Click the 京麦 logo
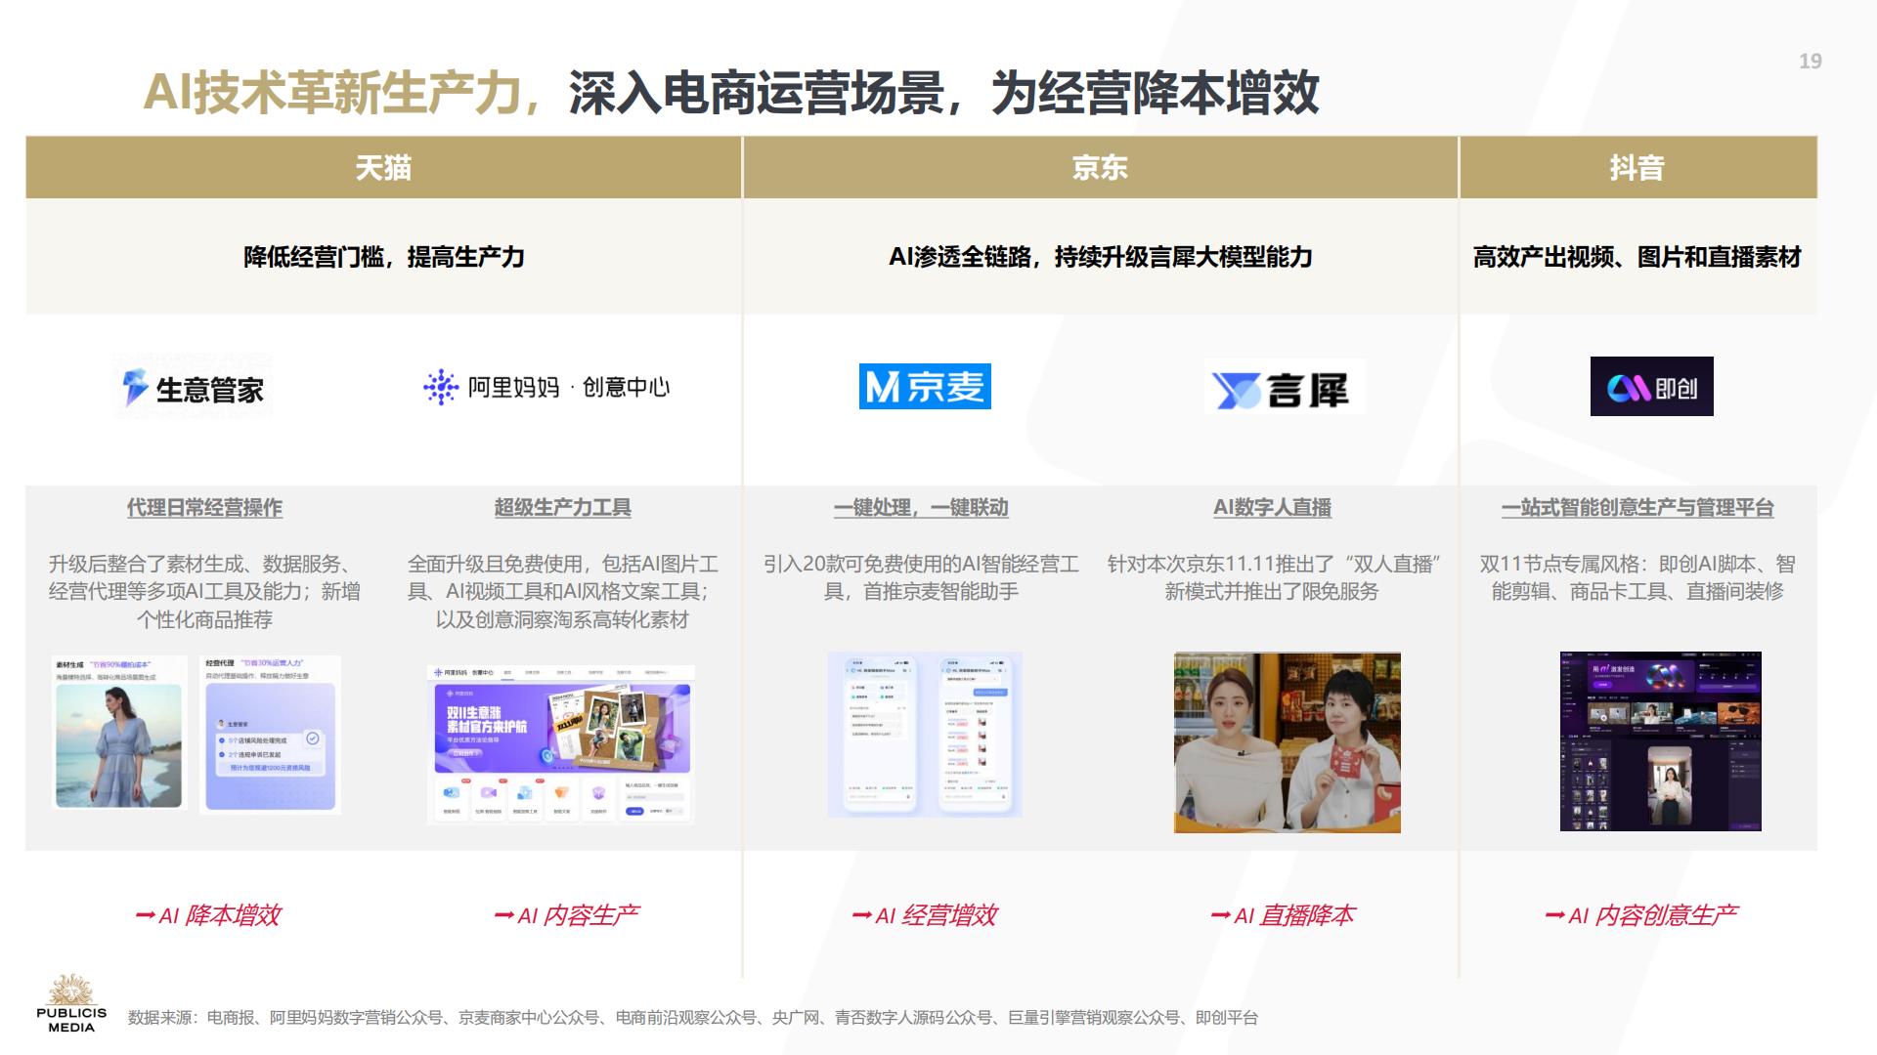 tap(925, 386)
